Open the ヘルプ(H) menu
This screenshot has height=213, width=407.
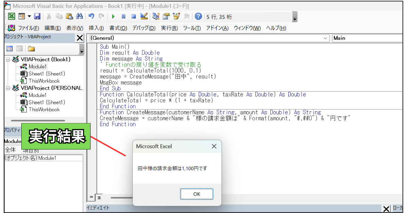pyautogui.click(x=276, y=28)
